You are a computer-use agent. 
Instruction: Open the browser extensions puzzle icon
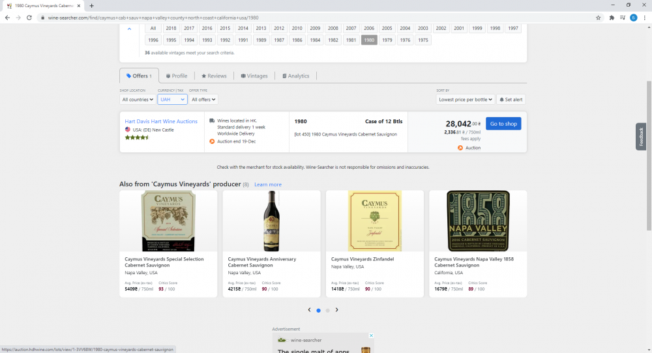tap(612, 18)
